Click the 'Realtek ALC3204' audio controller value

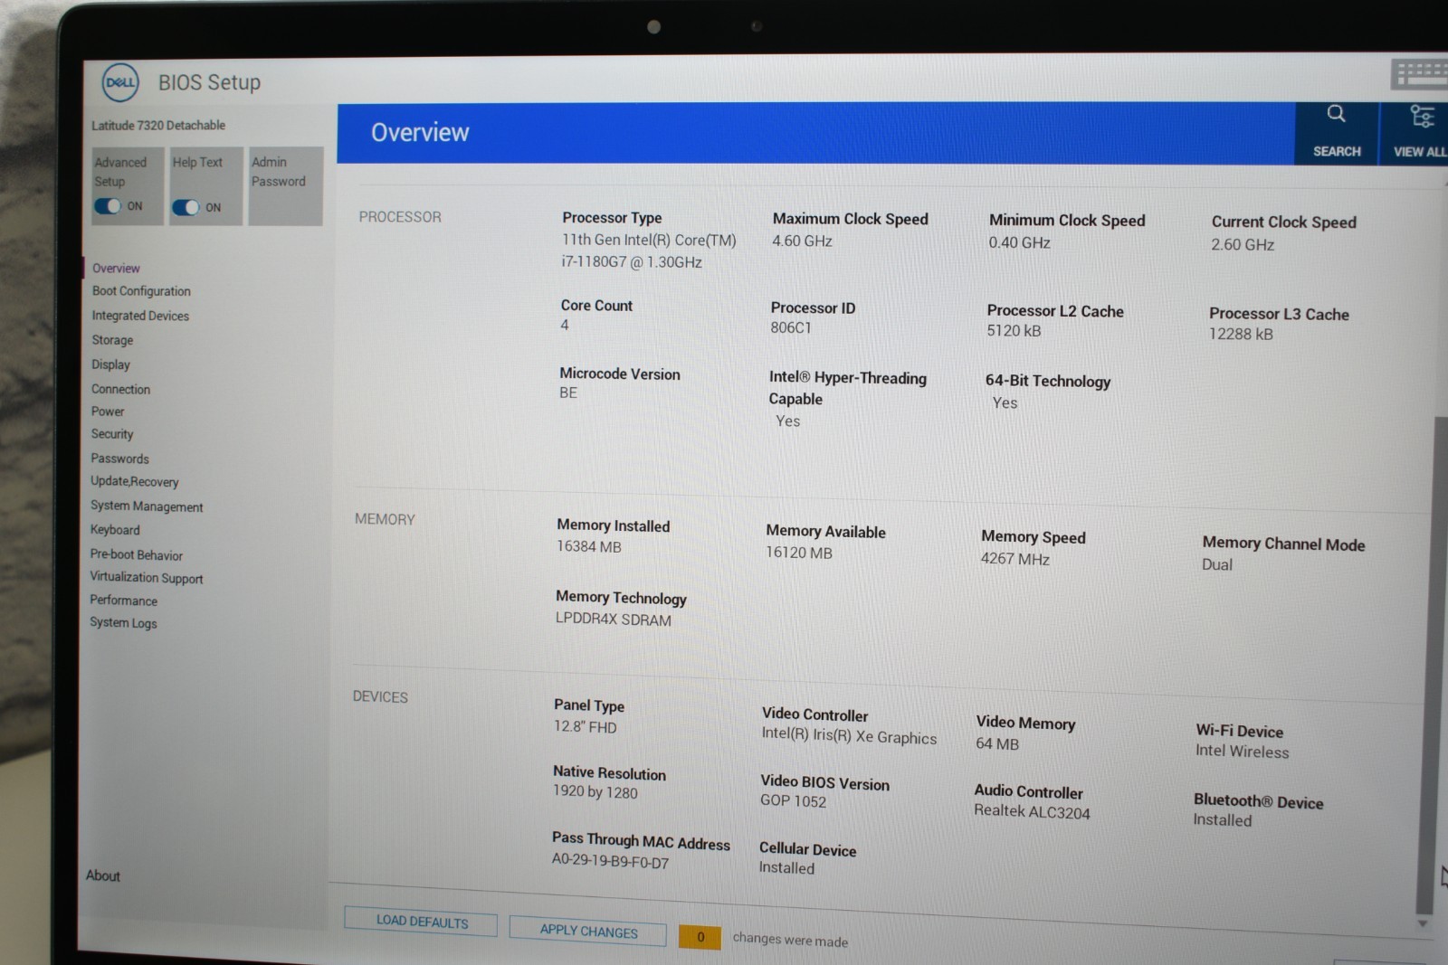pos(1032,812)
